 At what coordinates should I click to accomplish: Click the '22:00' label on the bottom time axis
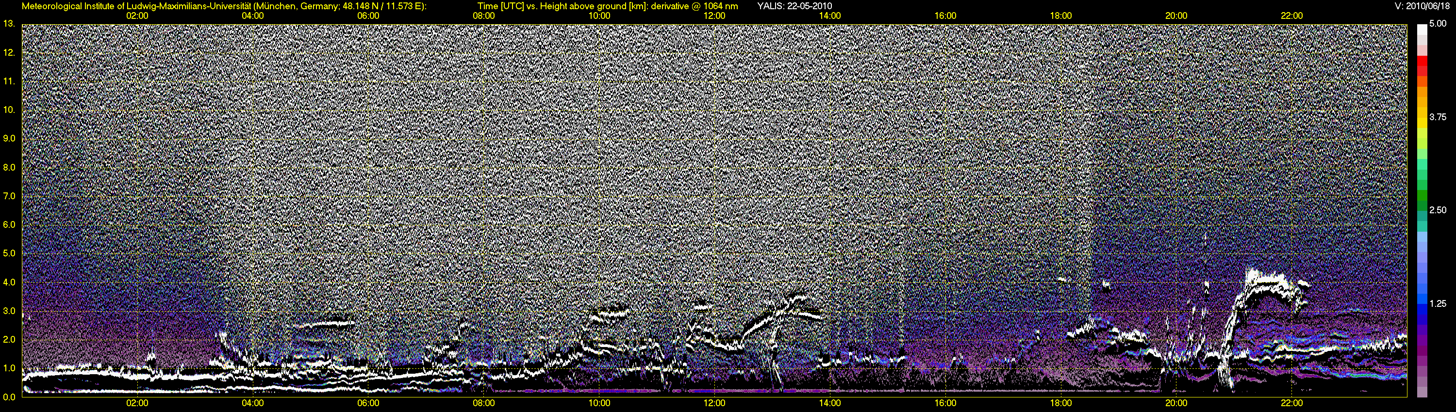(1291, 403)
